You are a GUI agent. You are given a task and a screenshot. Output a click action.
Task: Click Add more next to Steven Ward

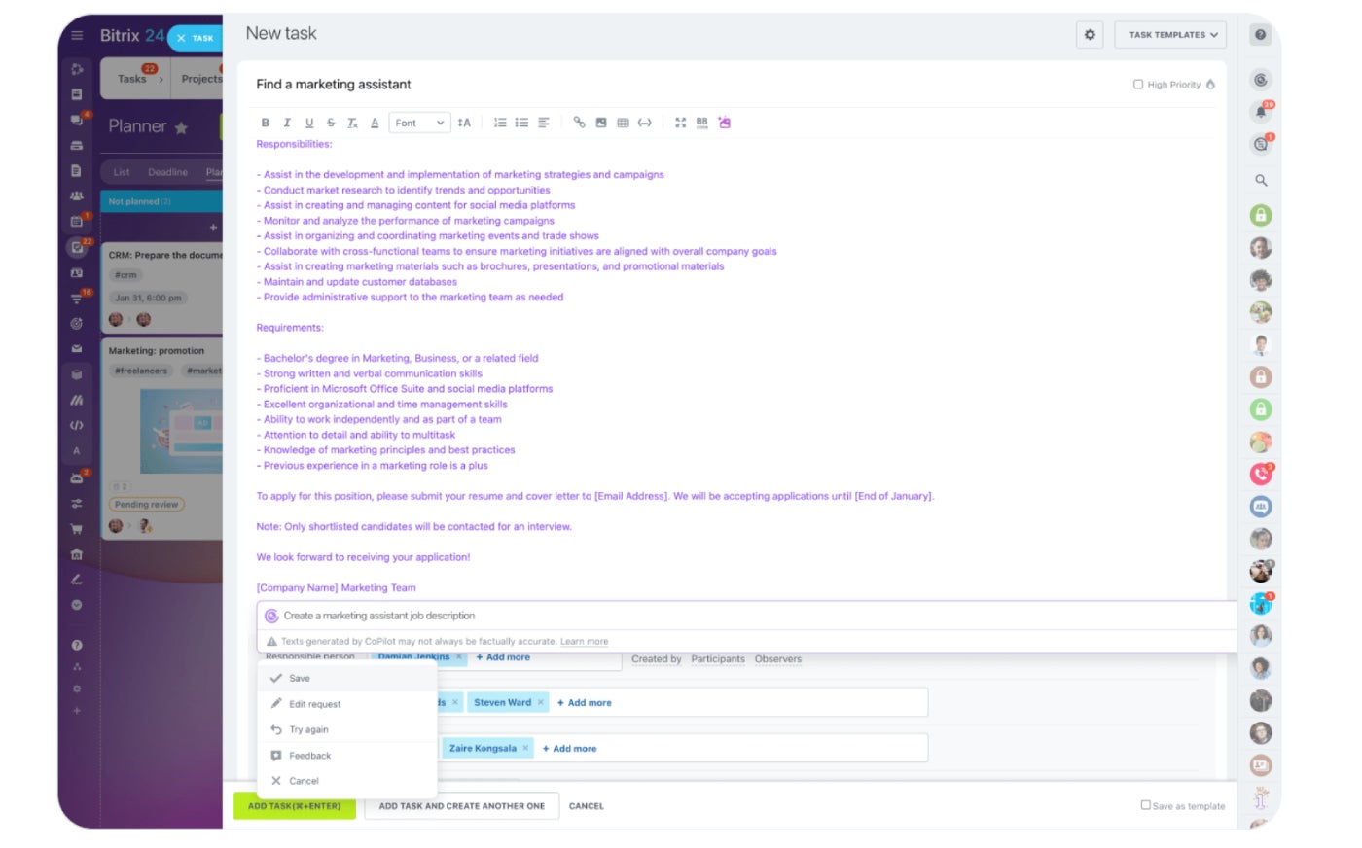click(x=585, y=703)
